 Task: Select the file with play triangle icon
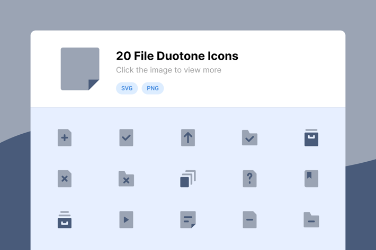coord(127,220)
